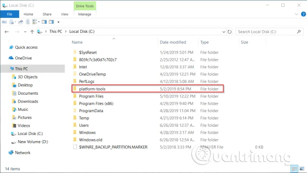Select the Intel folder icon
Screen dimensions: 307x173
[75, 67]
